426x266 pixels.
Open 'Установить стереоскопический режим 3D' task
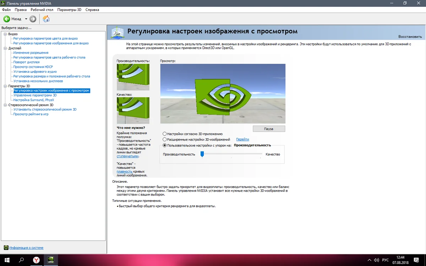pyautogui.click(x=45, y=109)
